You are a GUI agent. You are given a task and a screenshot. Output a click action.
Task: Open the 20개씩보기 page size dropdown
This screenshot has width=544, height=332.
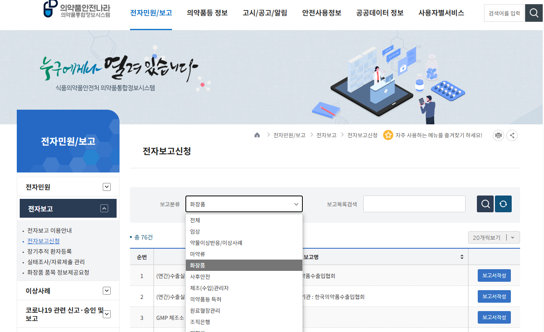(494, 237)
